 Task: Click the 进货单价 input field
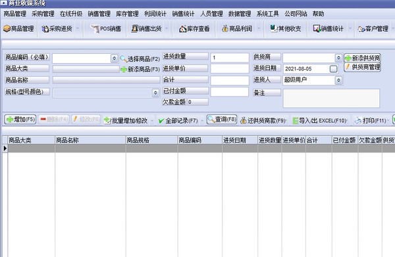click(230, 68)
